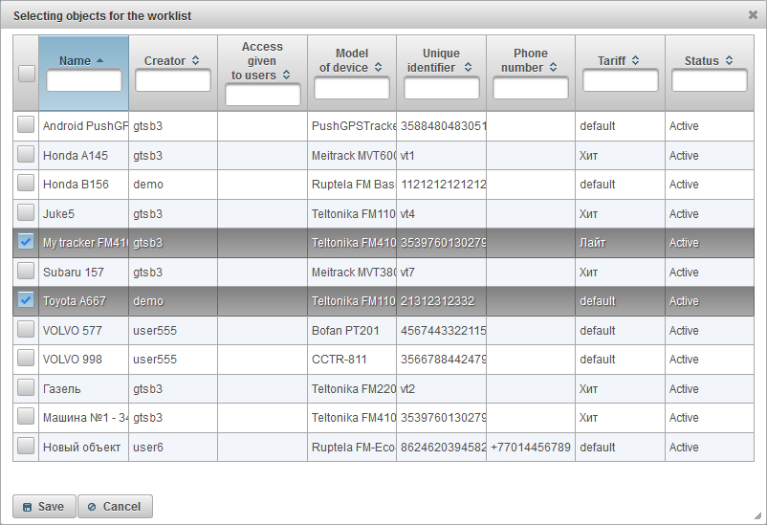Click the sort arrows on Phone number column
767x525 pixels.
tap(554, 67)
